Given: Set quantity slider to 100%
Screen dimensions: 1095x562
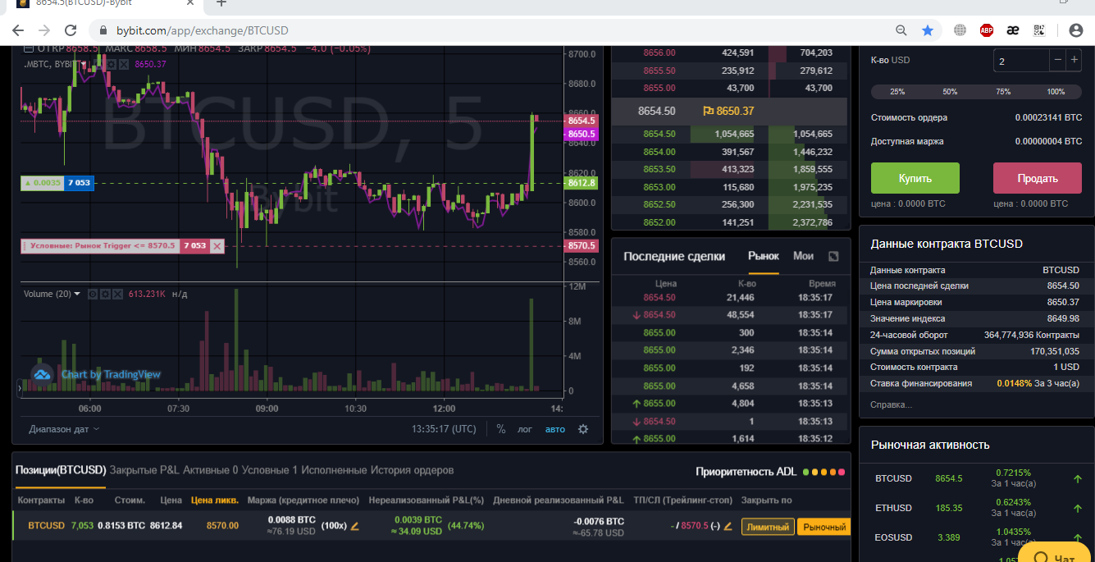Looking at the screenshot, I should [x=1056, y=92].
